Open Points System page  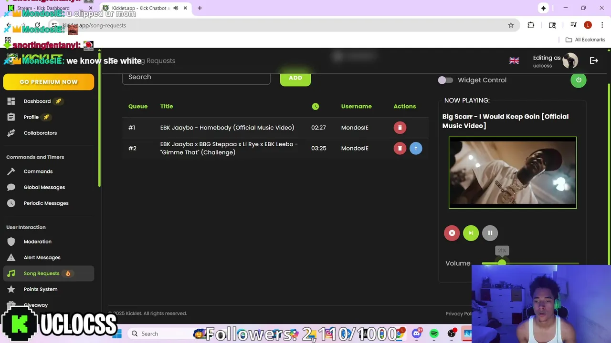[41, 289]
